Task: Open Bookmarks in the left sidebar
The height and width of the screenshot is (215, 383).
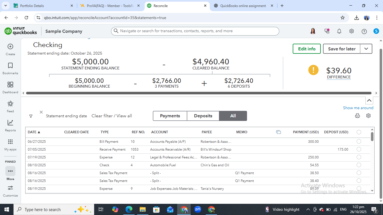Action: pyautogui.click(x=10, y=66)
